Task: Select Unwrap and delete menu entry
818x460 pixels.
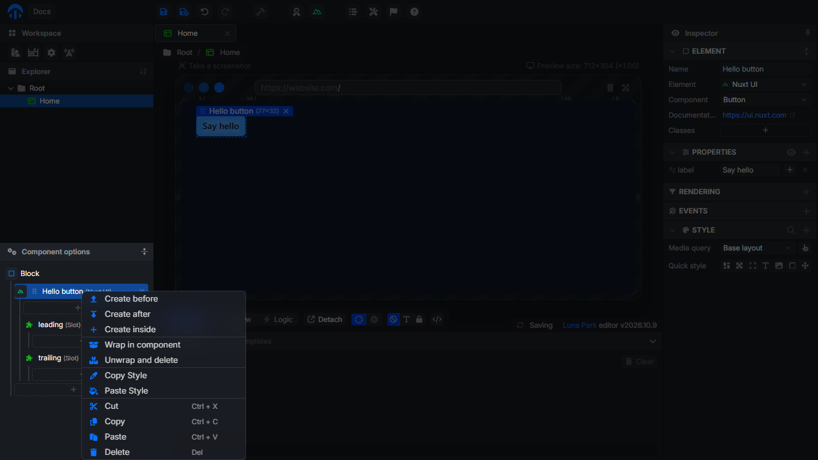Action: pos(164,360)
